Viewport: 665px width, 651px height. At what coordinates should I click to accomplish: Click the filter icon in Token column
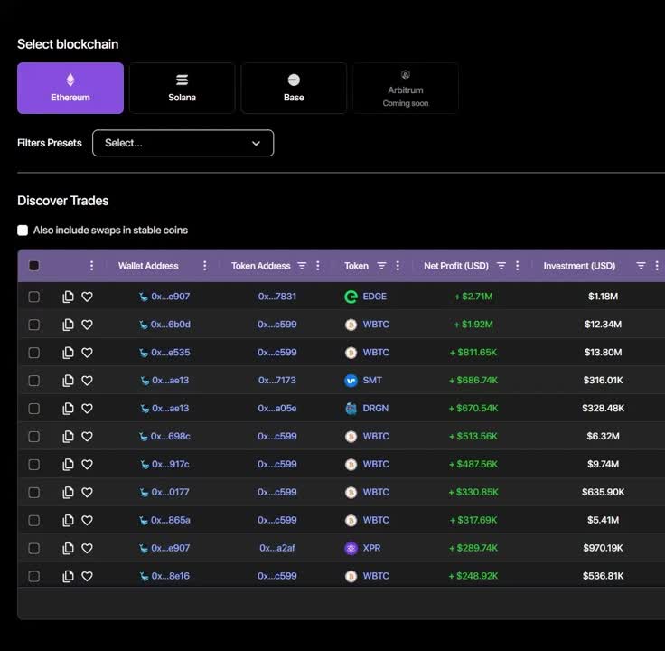(x=381, y=266)
